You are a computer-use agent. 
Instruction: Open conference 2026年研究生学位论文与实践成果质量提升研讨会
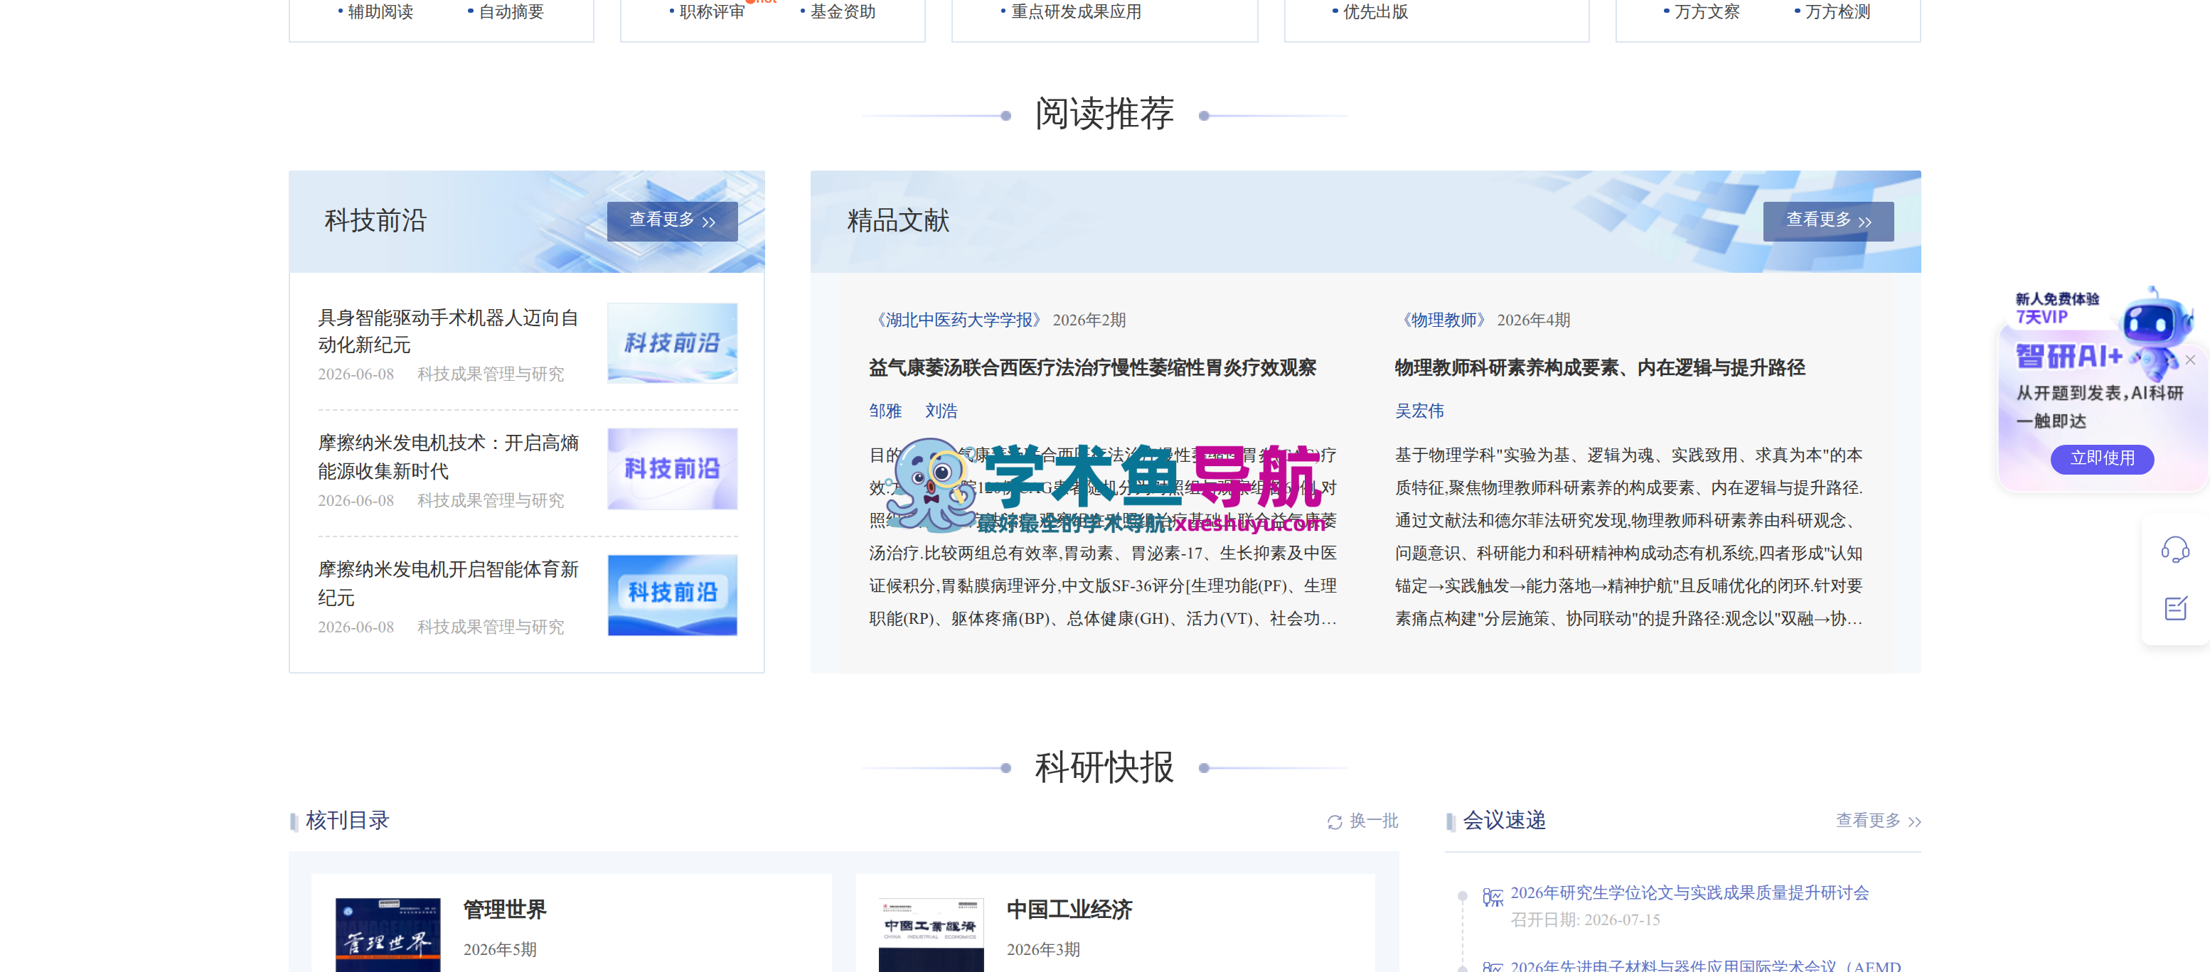coord(1689,892)
